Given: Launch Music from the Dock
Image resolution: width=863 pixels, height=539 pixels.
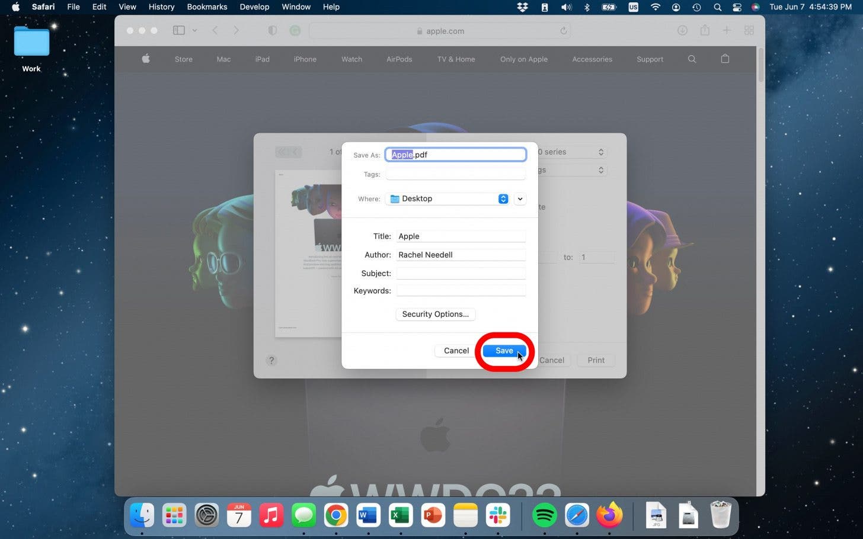Looking at the screenshot, I should click(x=271, y=515).
